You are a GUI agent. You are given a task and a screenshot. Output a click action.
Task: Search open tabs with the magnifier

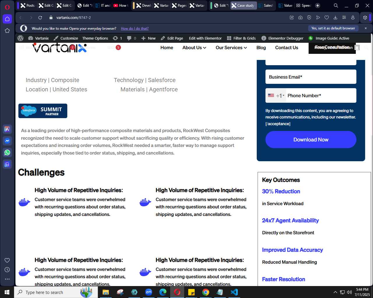pos(336,6)
